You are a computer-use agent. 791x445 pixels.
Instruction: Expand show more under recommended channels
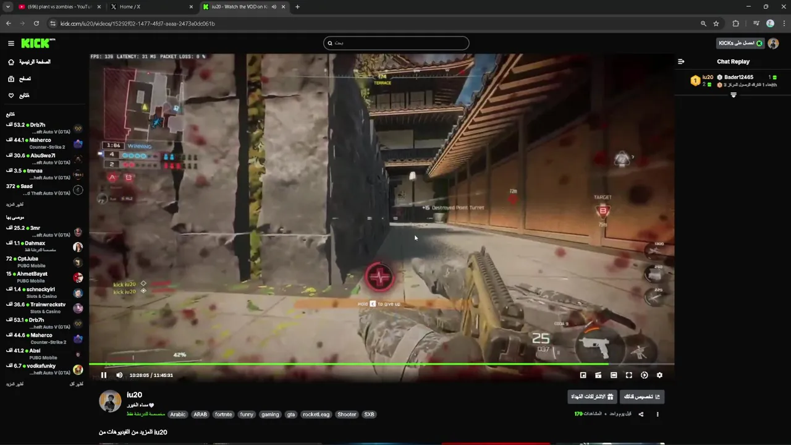[x=15, y=384]
